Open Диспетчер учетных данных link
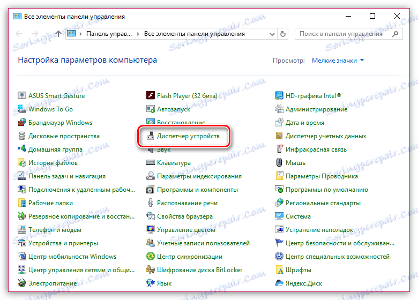The image size is (418, 300). [x=326, y=136]
